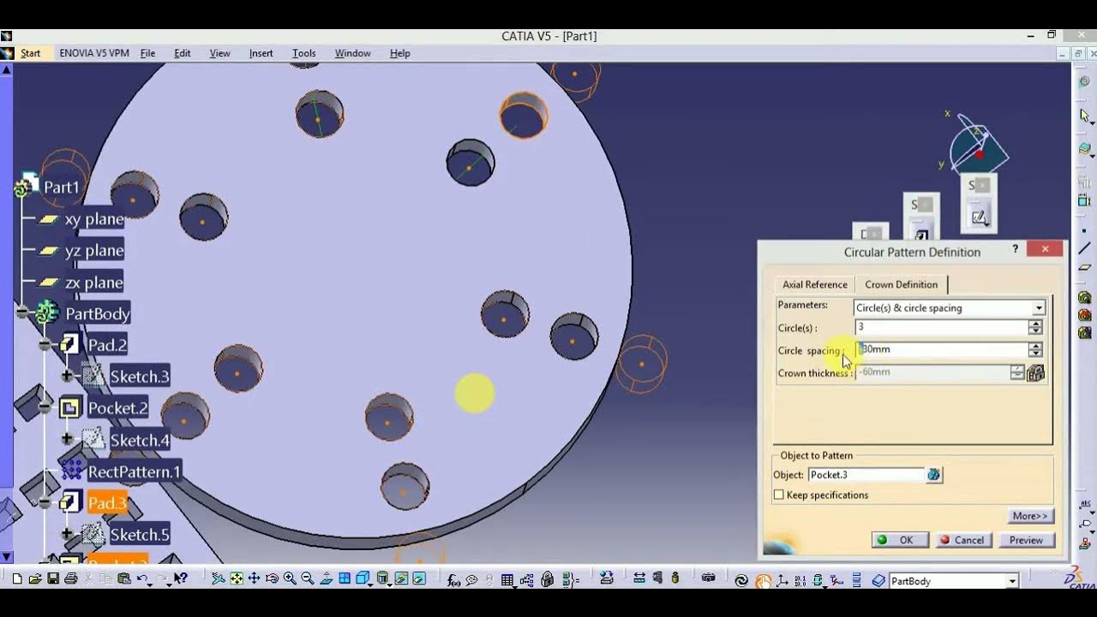
Task: Click the Normal View icon
Action: 327,578
